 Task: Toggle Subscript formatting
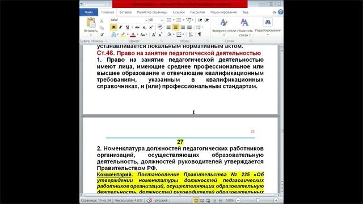click(144, 27)
